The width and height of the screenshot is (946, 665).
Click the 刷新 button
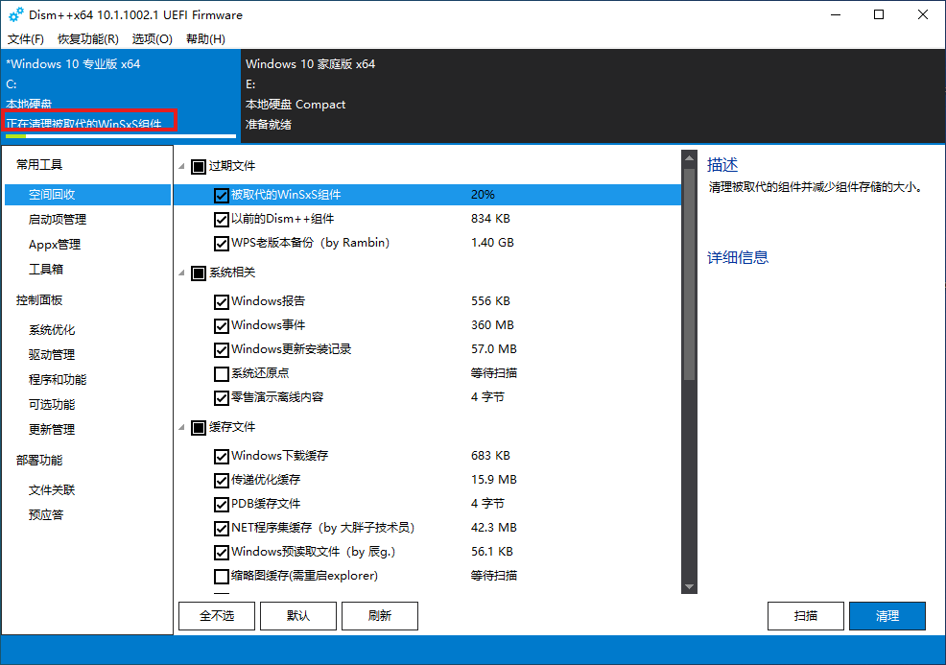[380, 615]
